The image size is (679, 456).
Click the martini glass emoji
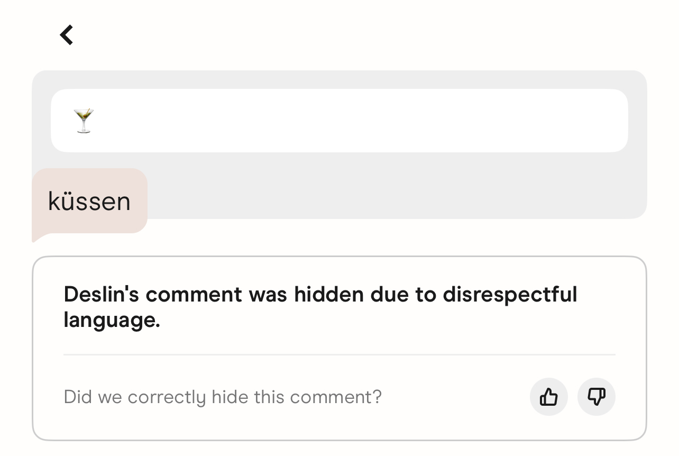click(x=84, y=121)
